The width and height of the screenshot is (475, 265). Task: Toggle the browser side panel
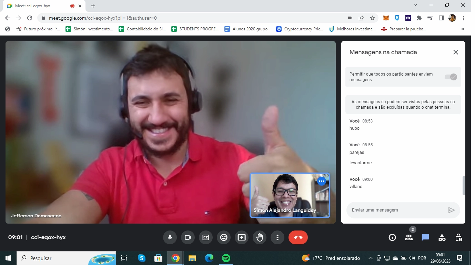click(x=441, y=18)
